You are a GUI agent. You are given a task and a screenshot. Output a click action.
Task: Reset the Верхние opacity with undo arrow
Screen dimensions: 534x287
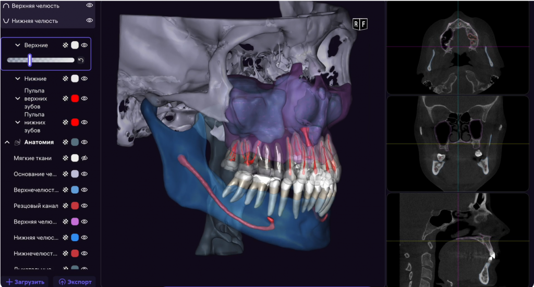81,60
